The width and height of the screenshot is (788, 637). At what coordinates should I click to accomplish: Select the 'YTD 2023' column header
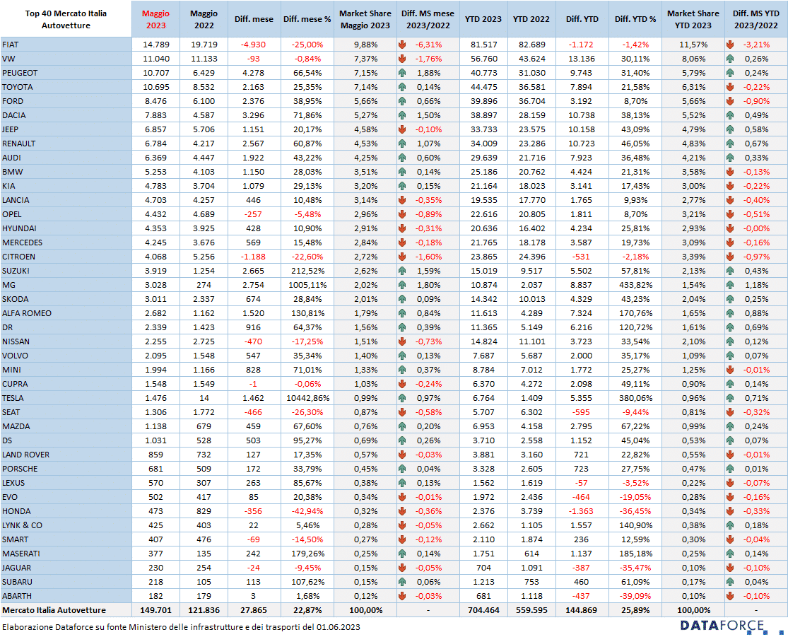[483, 19]
